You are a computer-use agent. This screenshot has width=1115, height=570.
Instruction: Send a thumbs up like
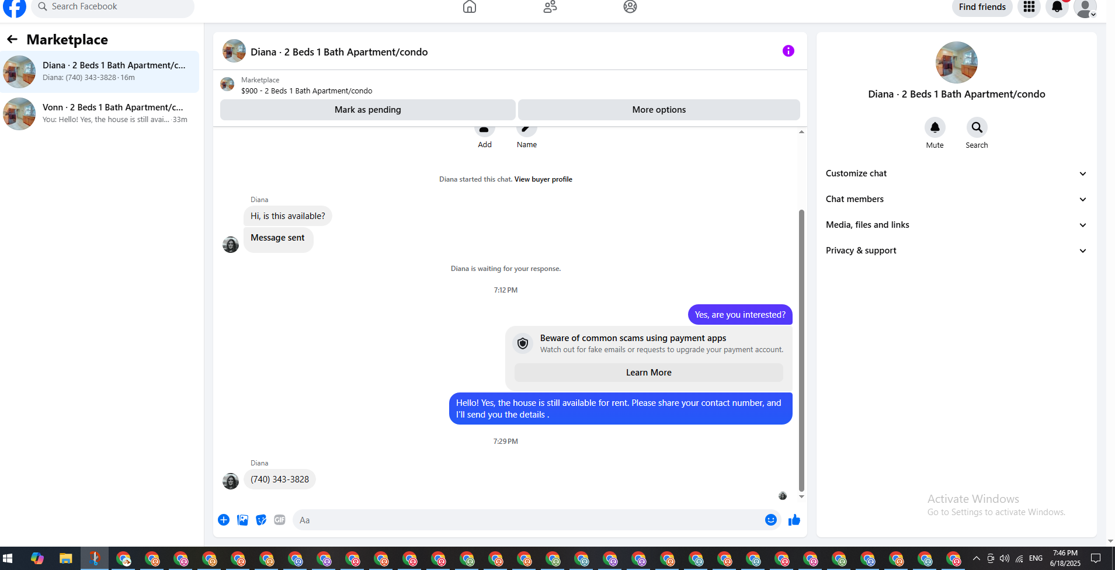tap(794, 520)
